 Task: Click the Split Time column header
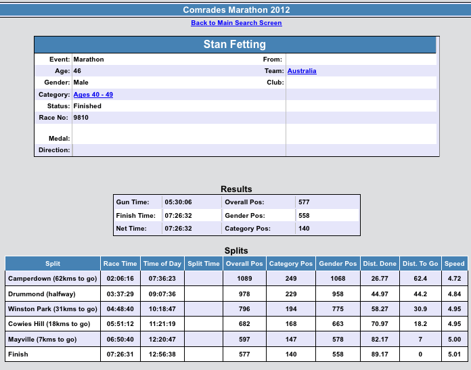[x=203, y=264]
